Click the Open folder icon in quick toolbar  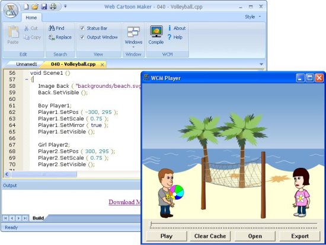point(35,7)
